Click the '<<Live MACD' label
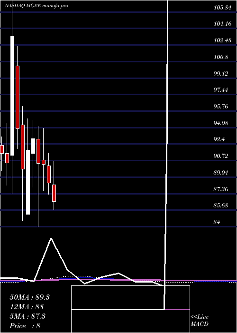Image resolution: width=237 pixels, height=333 pixels. point(200,321)
